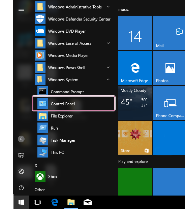Click the 'This PC' label text
The height and width of the screenshot is (209, 185).
[57, 152]
